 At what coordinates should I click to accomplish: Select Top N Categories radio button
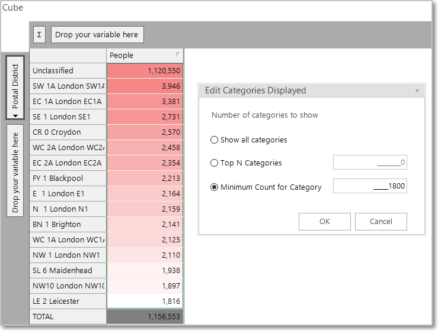click(x=214, y=163)
